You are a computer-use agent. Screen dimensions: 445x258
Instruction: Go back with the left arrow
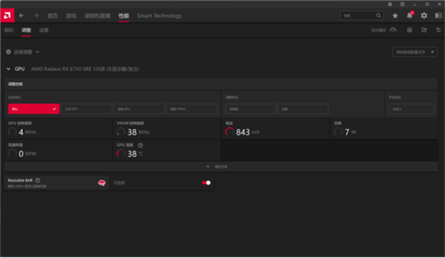click(22, 16)
